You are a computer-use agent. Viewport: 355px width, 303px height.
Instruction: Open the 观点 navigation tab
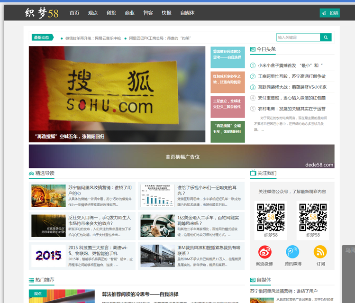click(x=92, y=13)
